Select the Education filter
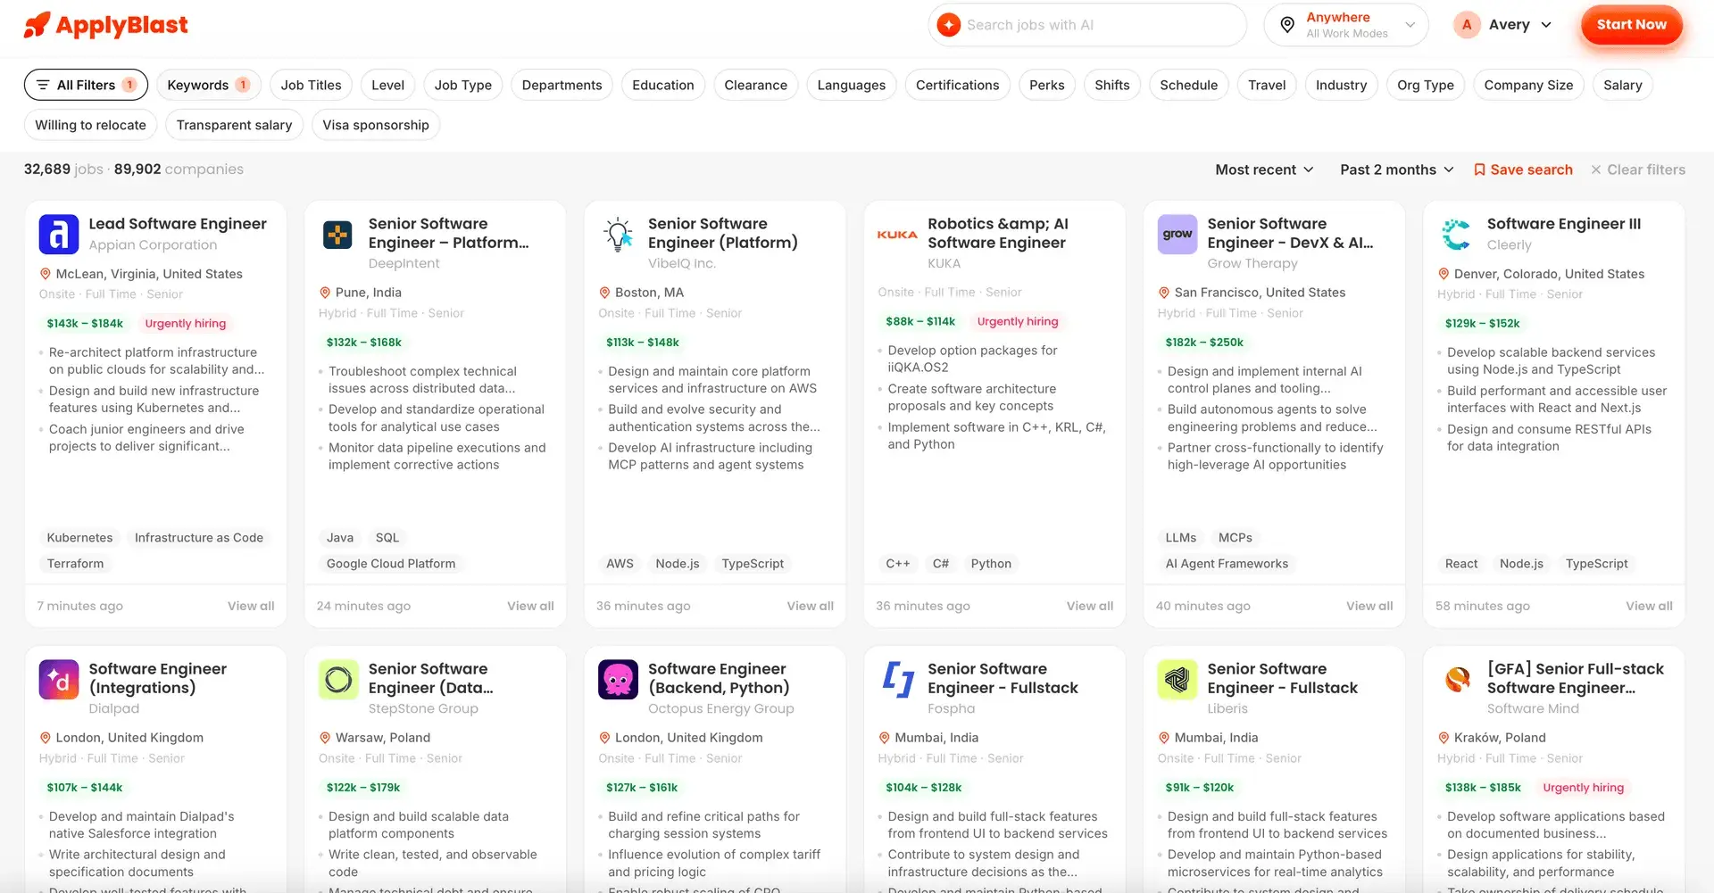This screenshot has height=893, width=1714. click(x=663, y=85)
